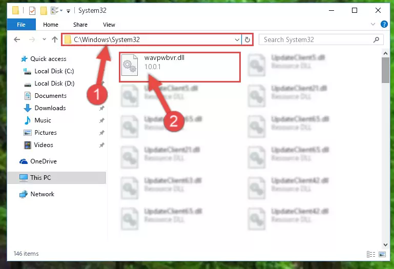The height and width of the screenshot is (269, 394).
Task: Switch to Large icons view layout icon
Action: pos(382,255)
